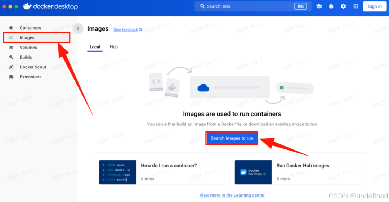Screen dimensions: 389x202
Task: Click the Volumes disk icon
Action: 11,48
